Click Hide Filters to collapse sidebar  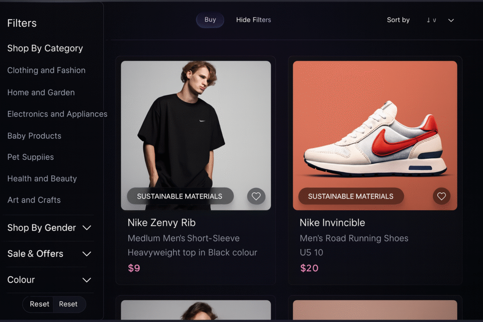[x=254, y=20]
